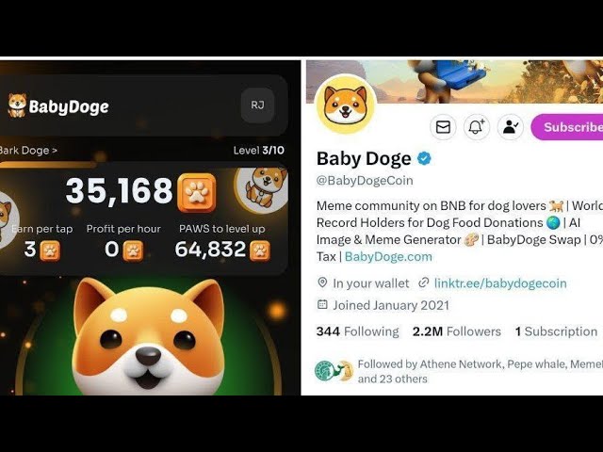Click the level progress bar under Bark Doge
The image size is (603, 452).
tap(144, 165)
